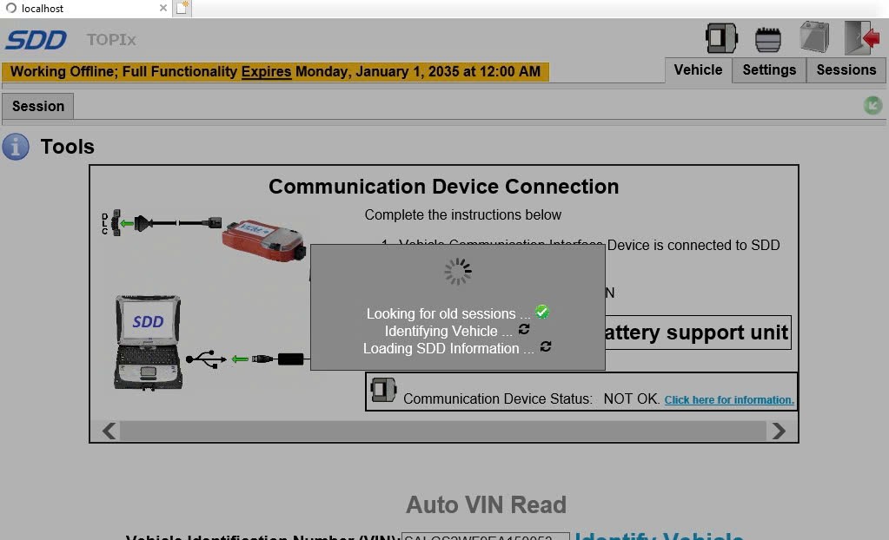Follow the Click here for information link
Screen dimensions: 889x540
(728, 399)
